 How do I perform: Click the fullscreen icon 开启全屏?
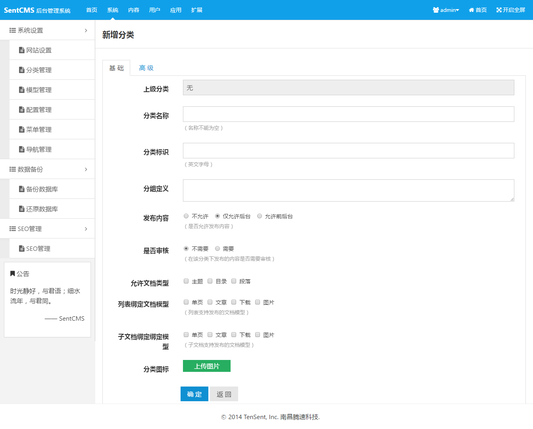click(x=499, y=10)
